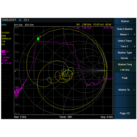Screen dimensions: 137x137
Task: Select the dimmed Tr4 S11 trace label
Action: (x=5, y=89)
